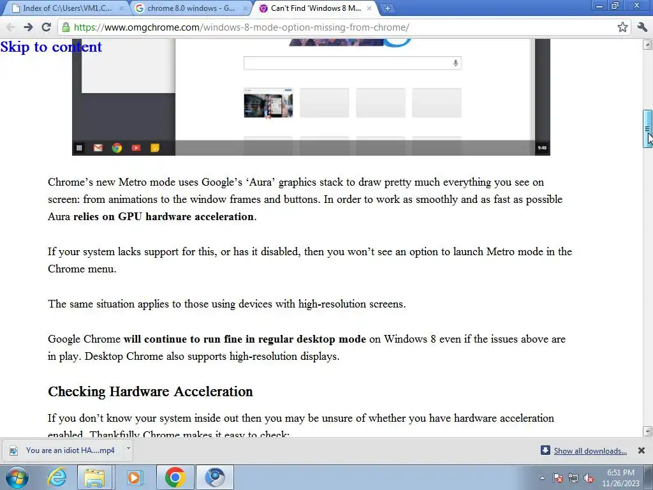This screenshot has width=653, height=490.
Task: Click the bold text 'relies on GPU hardware acceleration'
Action: click(163, 217)
